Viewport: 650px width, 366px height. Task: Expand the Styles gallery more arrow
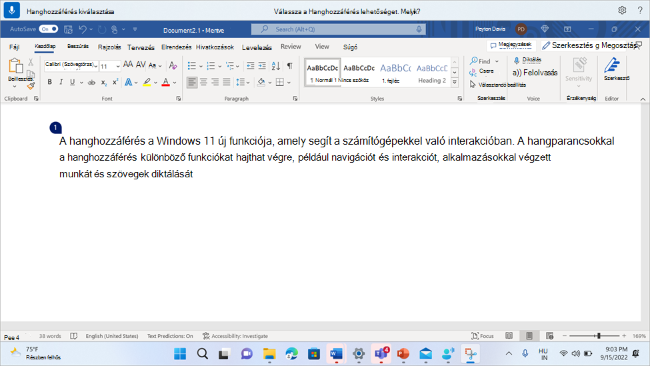(455, 82)
